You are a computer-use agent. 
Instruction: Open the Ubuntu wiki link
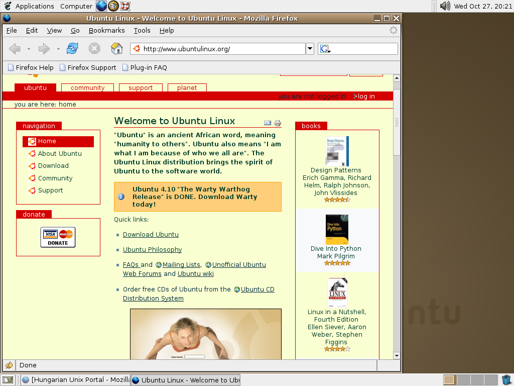[x=196, y=274]
